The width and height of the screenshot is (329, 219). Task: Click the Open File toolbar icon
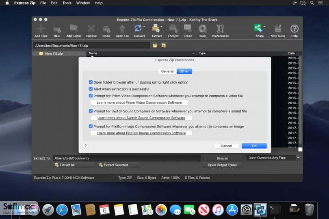tap(122, 31)
